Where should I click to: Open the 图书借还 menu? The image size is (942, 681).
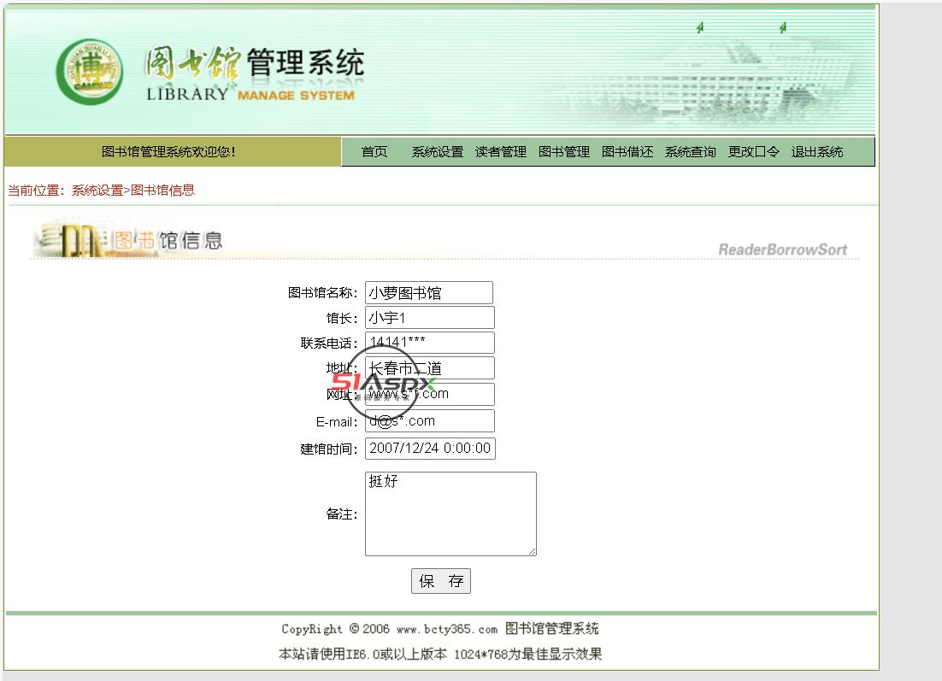click(627, 152)
